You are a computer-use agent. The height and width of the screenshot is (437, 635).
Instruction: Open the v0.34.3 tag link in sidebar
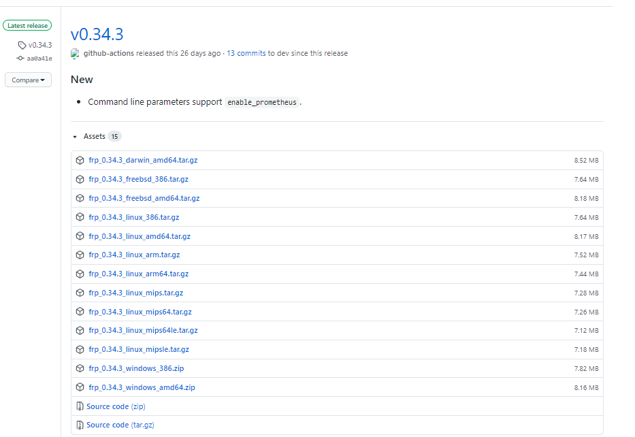pyautogui.click(x=40, y=45)
